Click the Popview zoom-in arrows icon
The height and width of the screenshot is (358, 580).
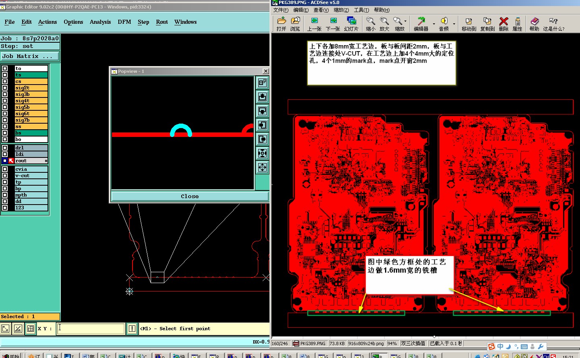pos(262,153)
